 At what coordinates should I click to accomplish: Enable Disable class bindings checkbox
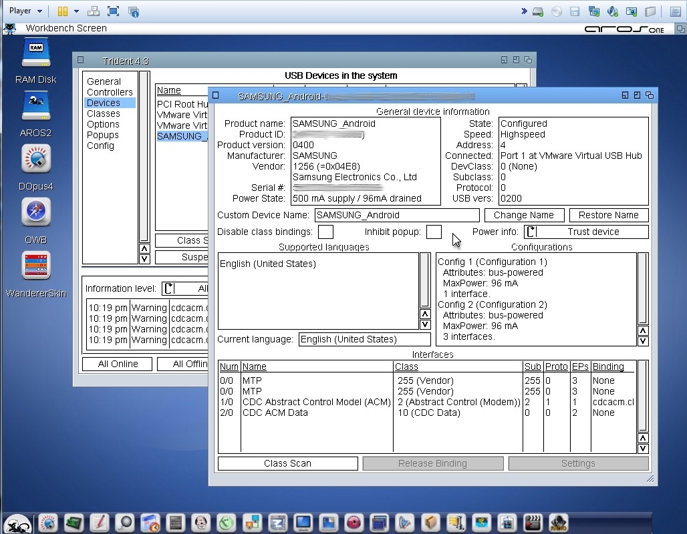tap(325, 232)
